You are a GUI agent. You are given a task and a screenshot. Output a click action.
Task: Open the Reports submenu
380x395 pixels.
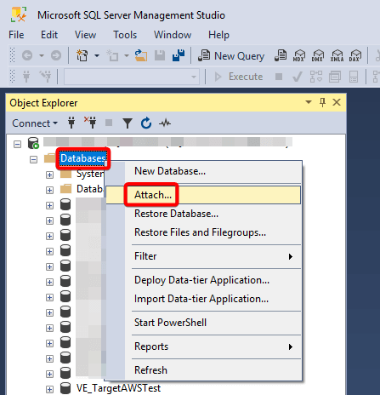click(x=204, y=346)
